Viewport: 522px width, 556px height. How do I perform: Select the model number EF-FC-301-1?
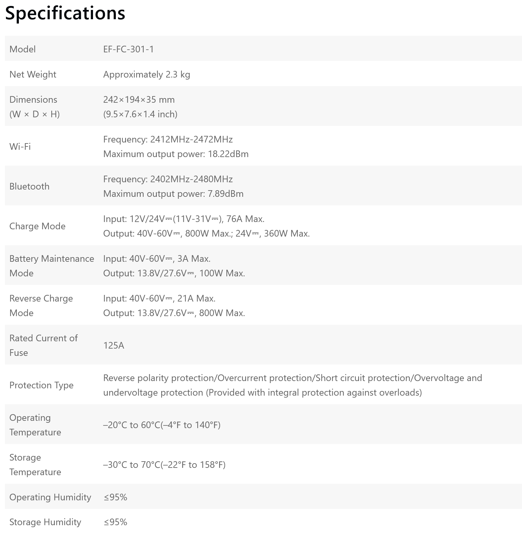(128, 49)
